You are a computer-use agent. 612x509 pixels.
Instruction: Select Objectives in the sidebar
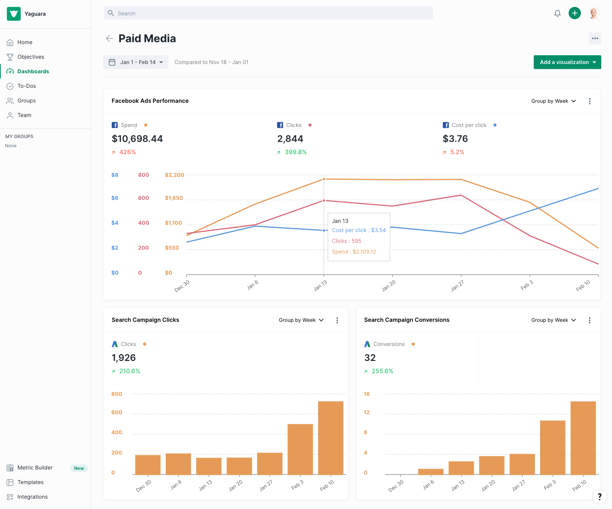tap(31, 57)
